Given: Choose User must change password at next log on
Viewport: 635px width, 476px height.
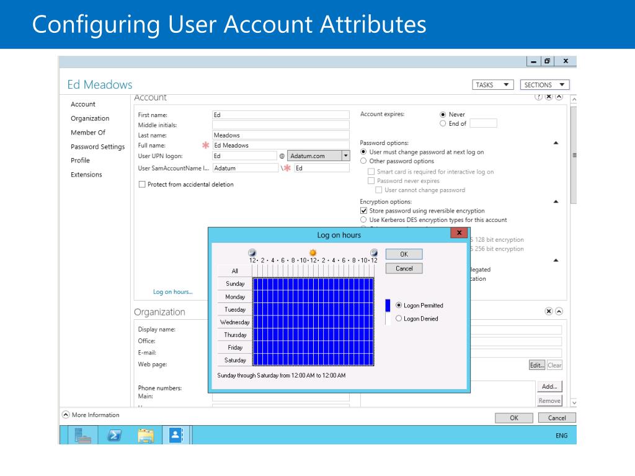Looking at the screenshot, I should (x=363, y=152).
